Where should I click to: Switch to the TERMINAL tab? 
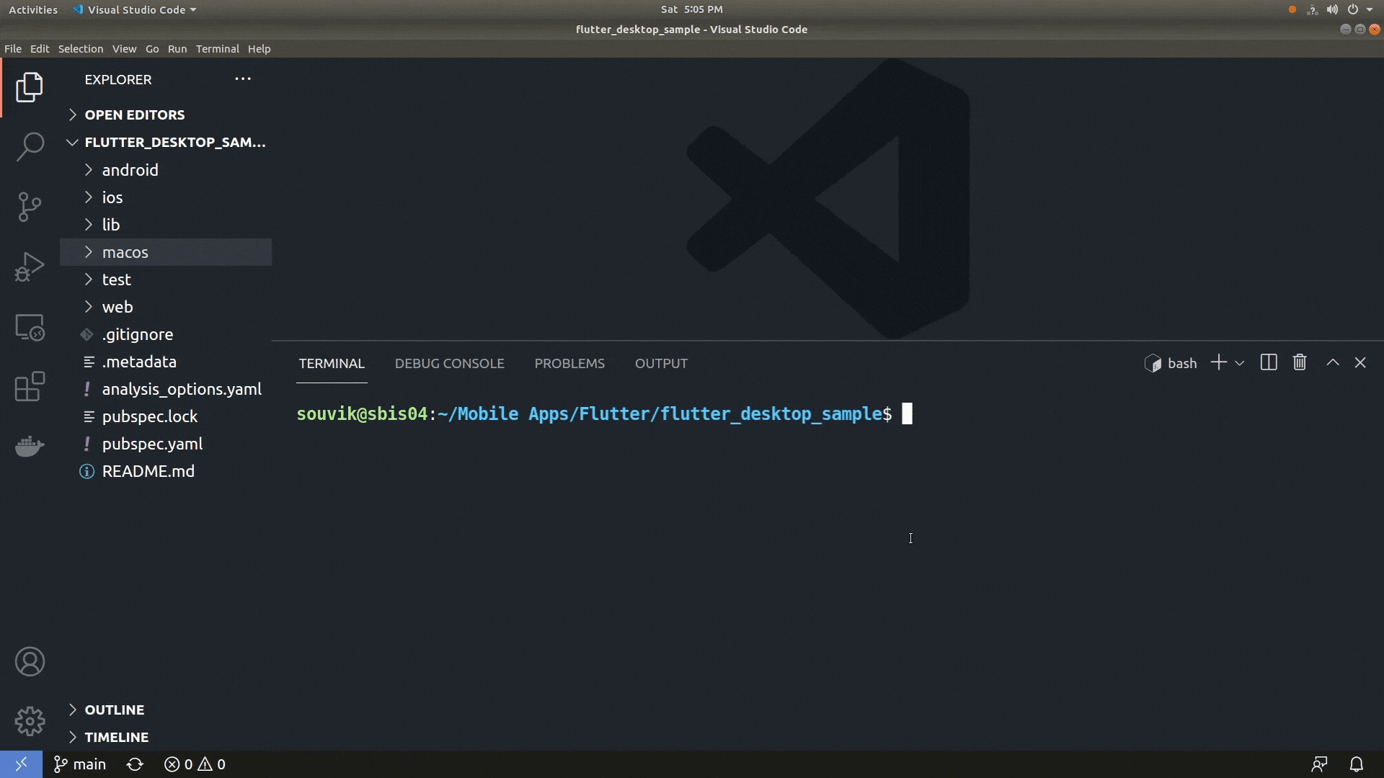332,363
